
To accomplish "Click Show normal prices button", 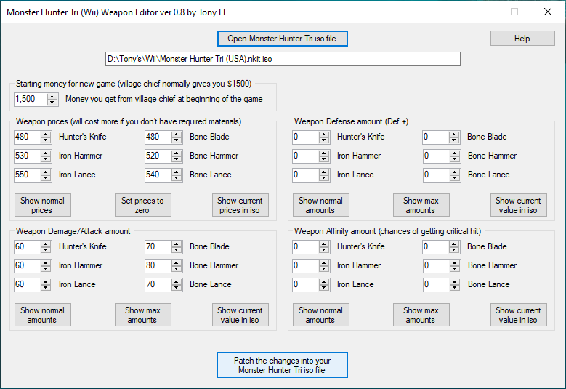I will [42, 205].
